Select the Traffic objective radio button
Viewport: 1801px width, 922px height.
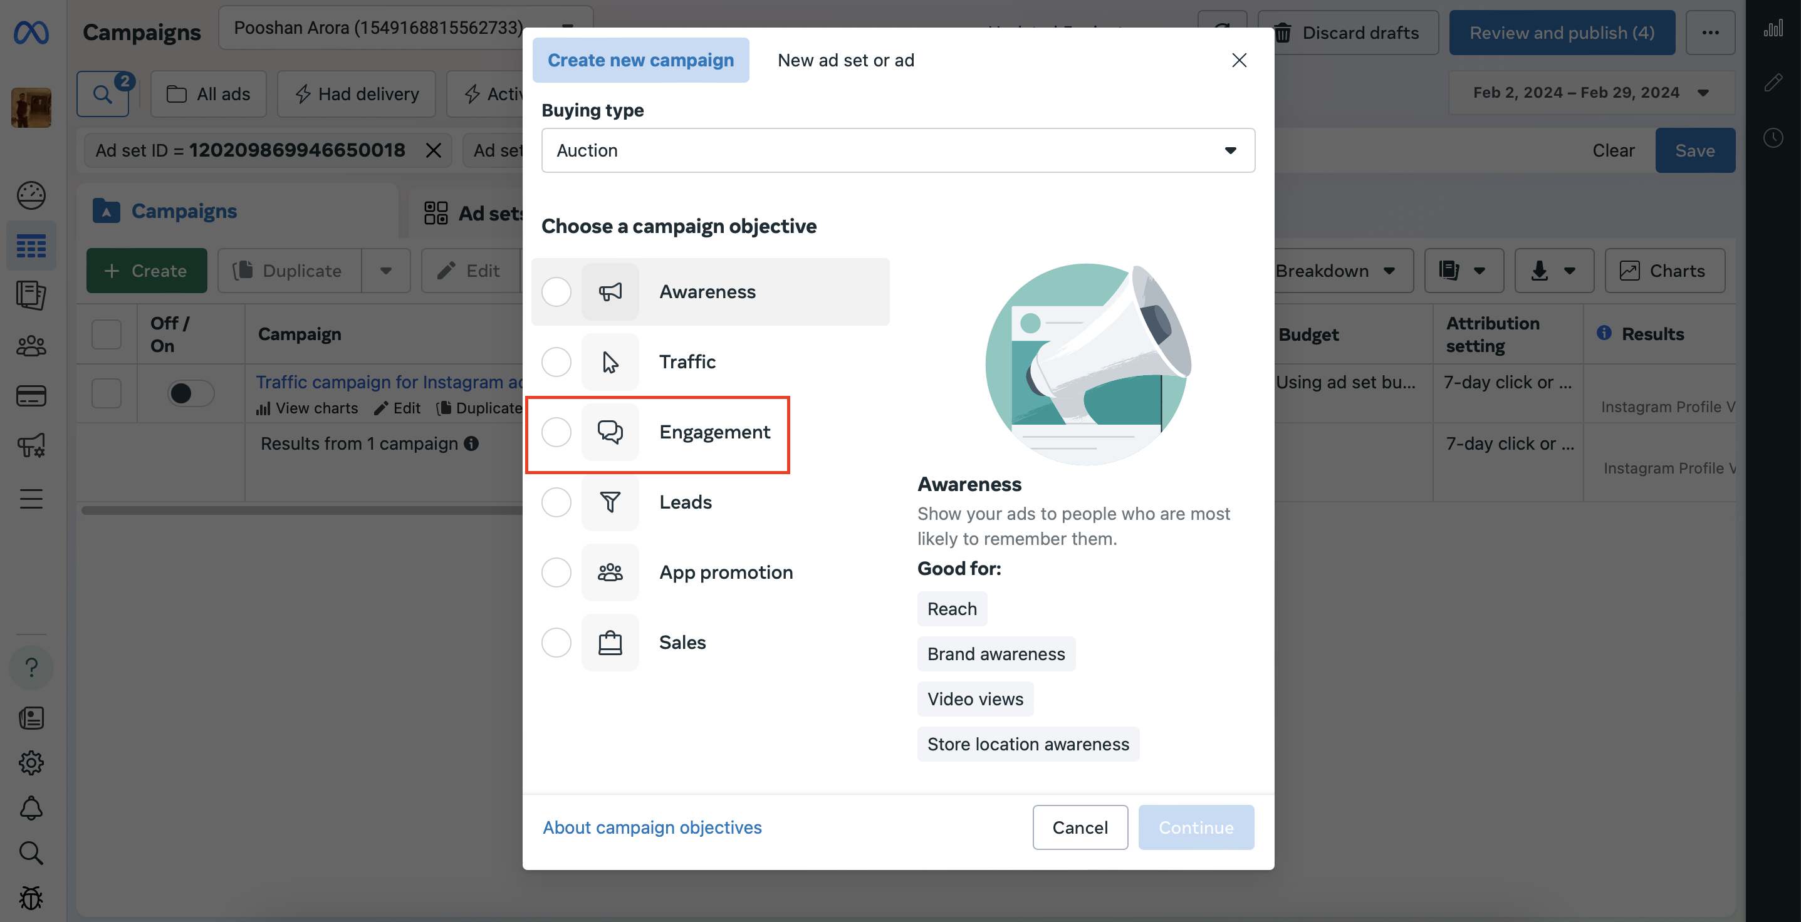556,362
